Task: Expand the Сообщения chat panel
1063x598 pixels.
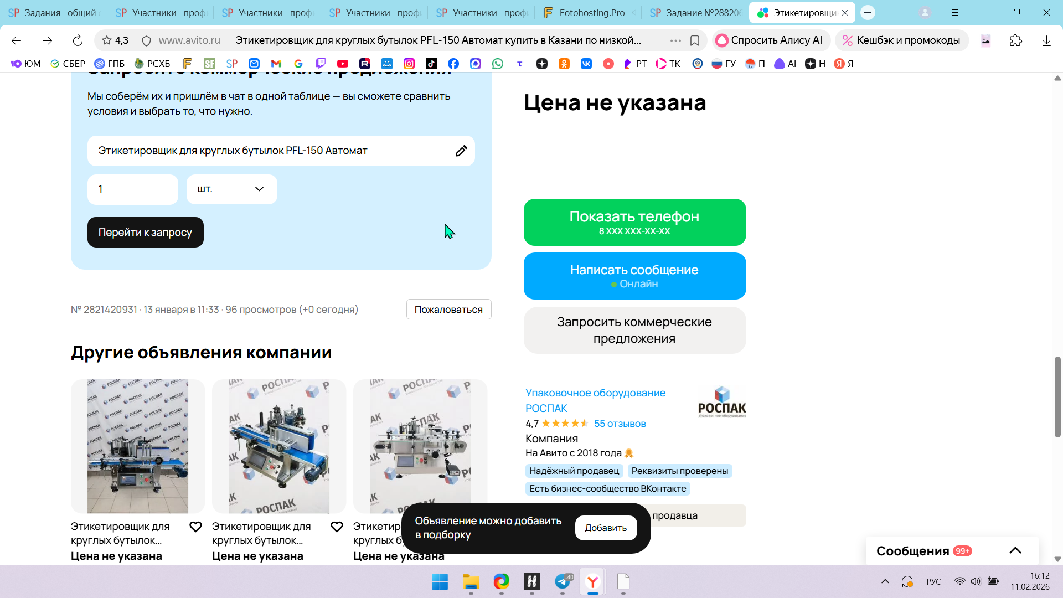Action: (x=1015, y=550)
